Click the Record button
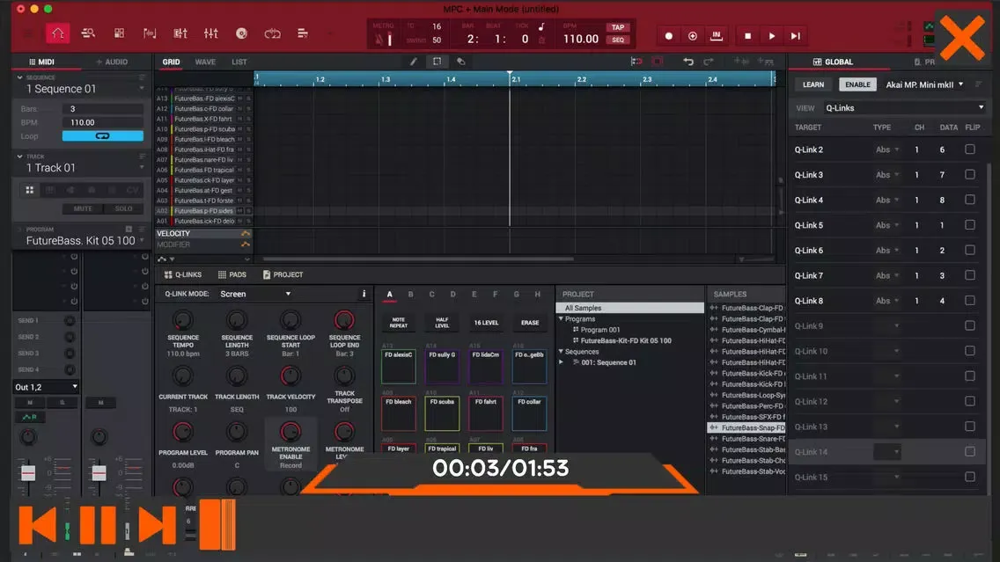The height and width of the screenshot is (562, 1000). click(668, 36)
